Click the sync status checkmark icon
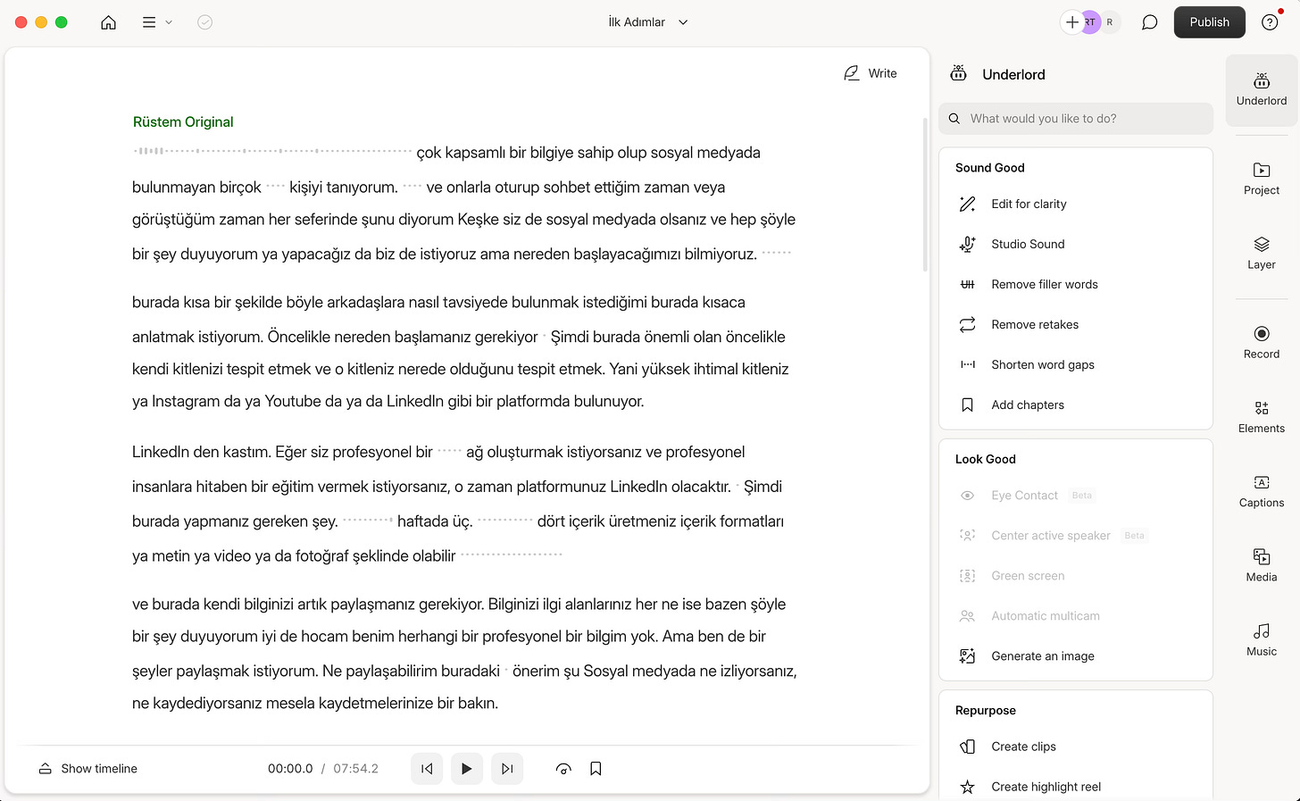Screen dimensions: 1300x801 coord(204,22)
